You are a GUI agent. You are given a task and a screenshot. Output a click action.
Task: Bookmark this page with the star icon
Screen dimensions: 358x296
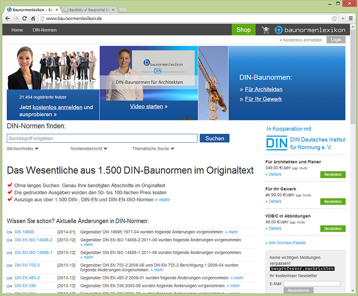(x=334, y=18)
